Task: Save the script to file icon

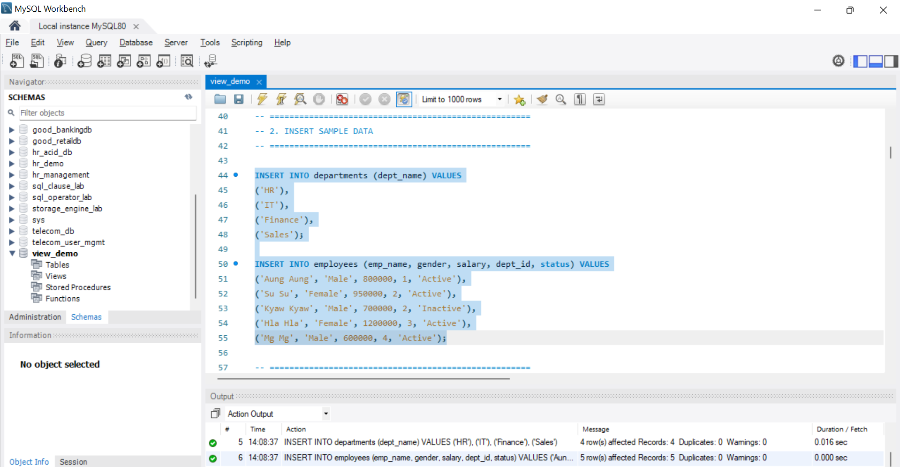Action: click(x=239, y=99)
